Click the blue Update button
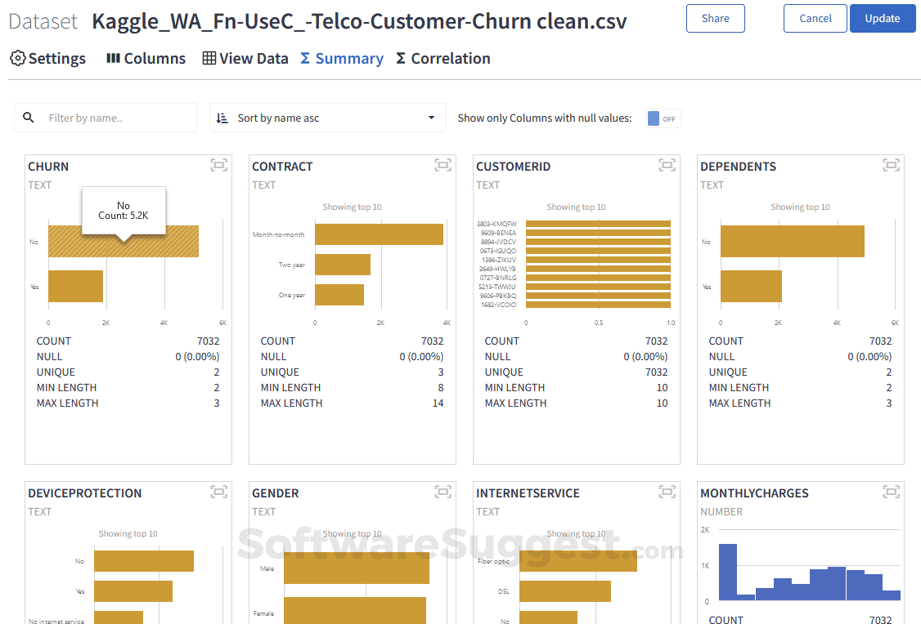Screen dimensions: 921x624 click(883, 18)
